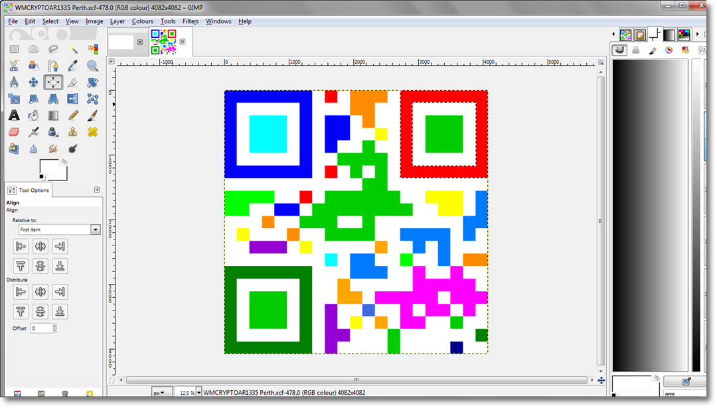
Task: Switch colour selector to Palette tab
Action: 685,50
